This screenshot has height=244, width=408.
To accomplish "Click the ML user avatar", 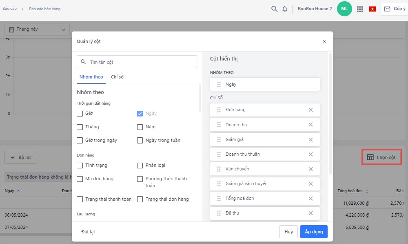I will click(344, 9).
